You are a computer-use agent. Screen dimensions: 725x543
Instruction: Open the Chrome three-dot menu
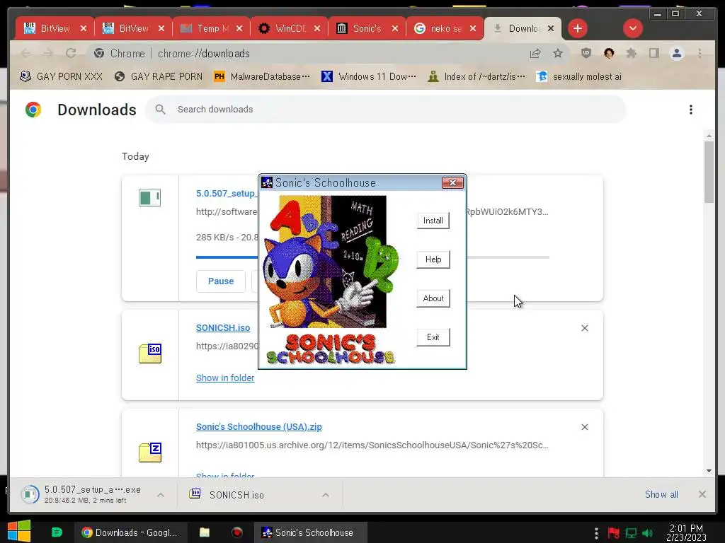coord(700,53)
